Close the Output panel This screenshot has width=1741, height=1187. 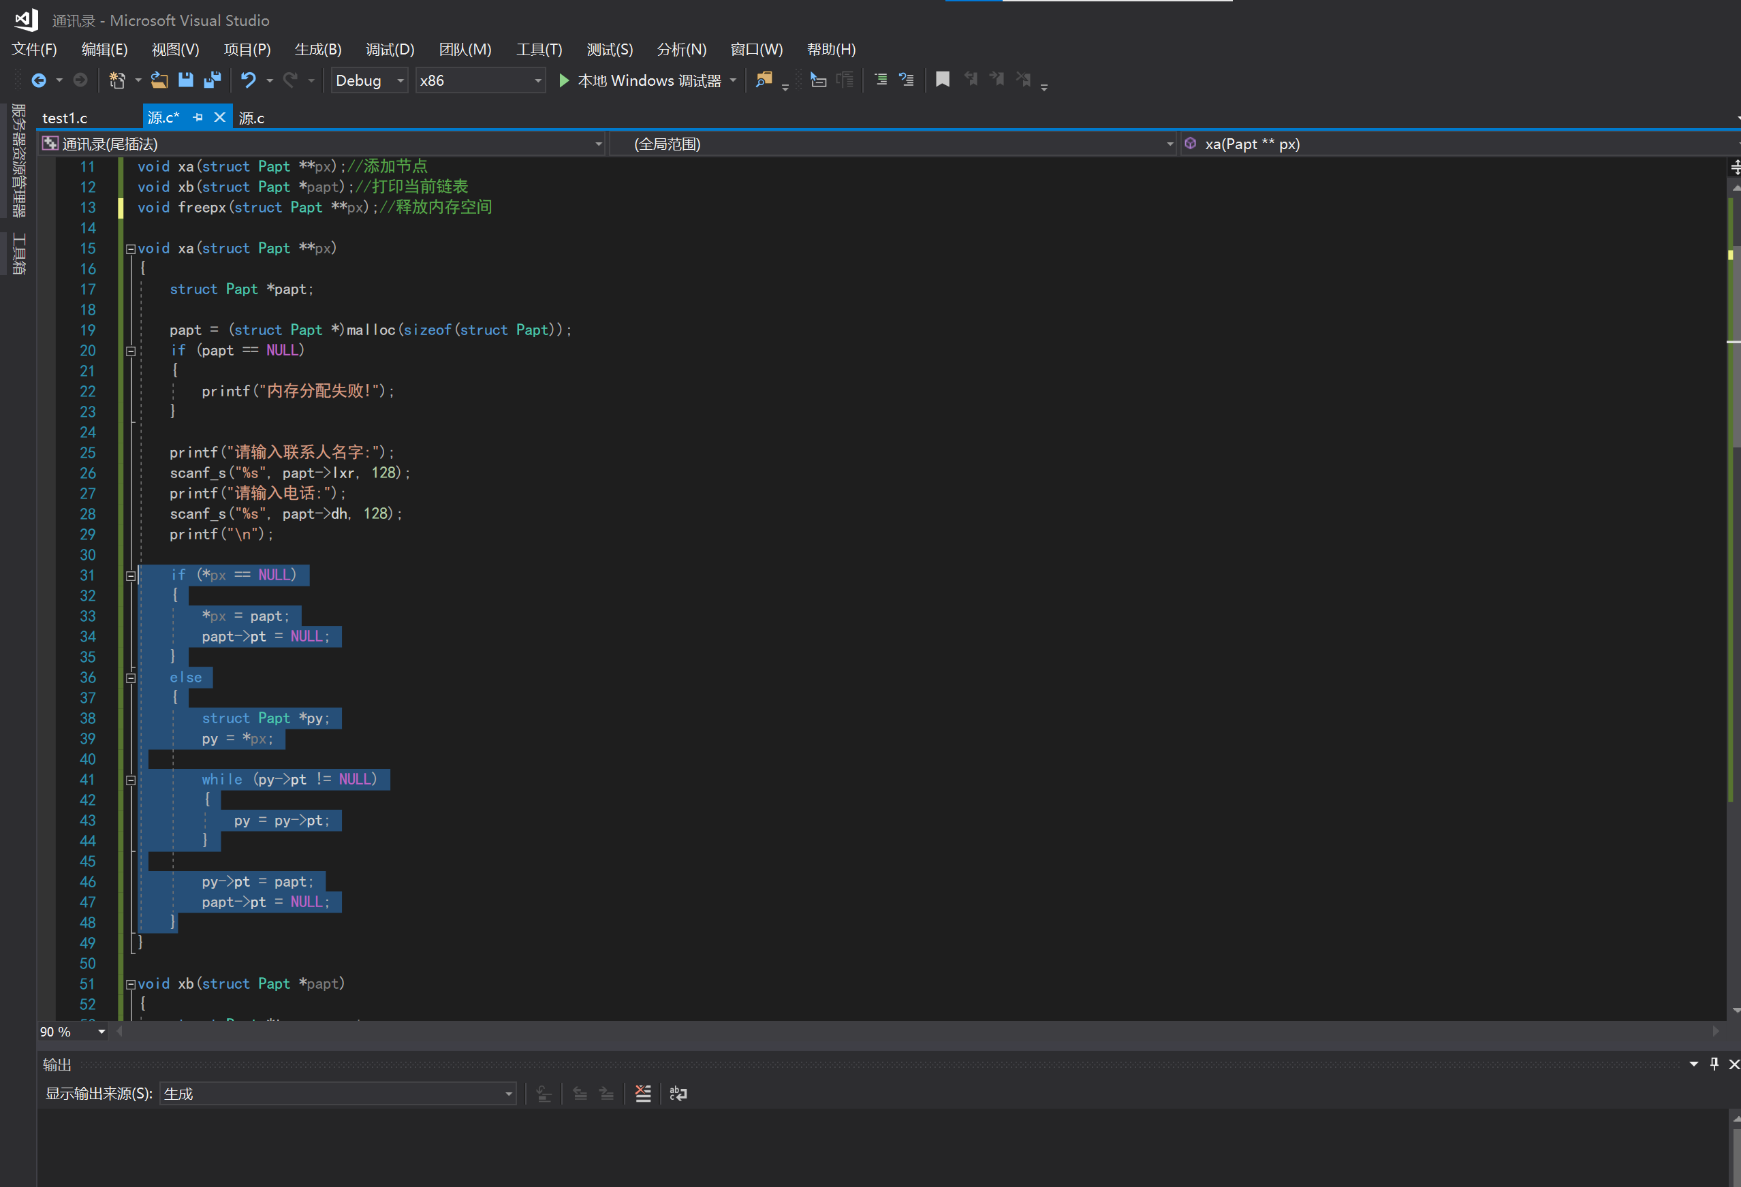point(1734,1064)
